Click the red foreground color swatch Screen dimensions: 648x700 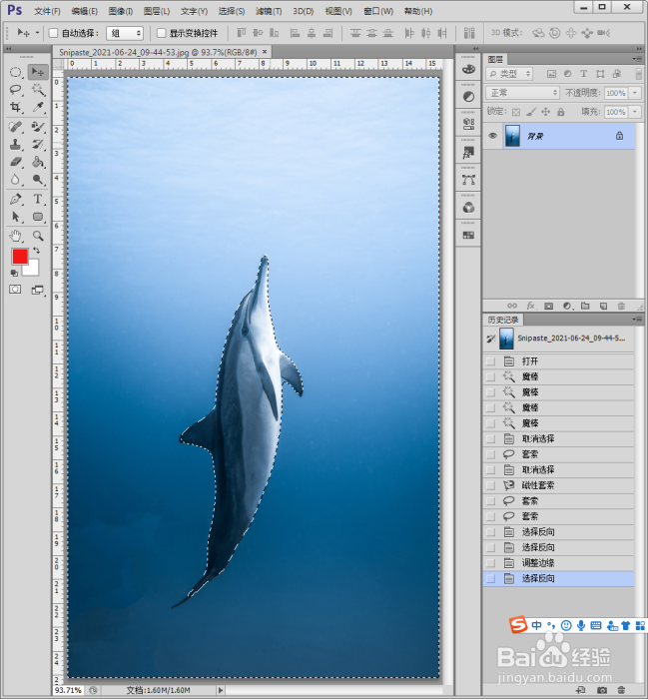19,257
